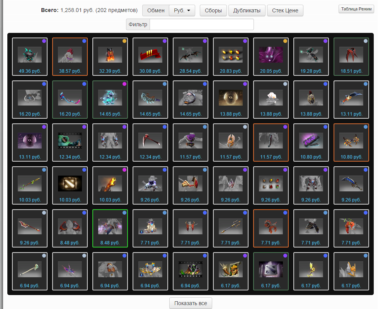Open the Руб. currency dropdown
The height and width of the screenshot is (309, 378).
(x=182, y=10)
